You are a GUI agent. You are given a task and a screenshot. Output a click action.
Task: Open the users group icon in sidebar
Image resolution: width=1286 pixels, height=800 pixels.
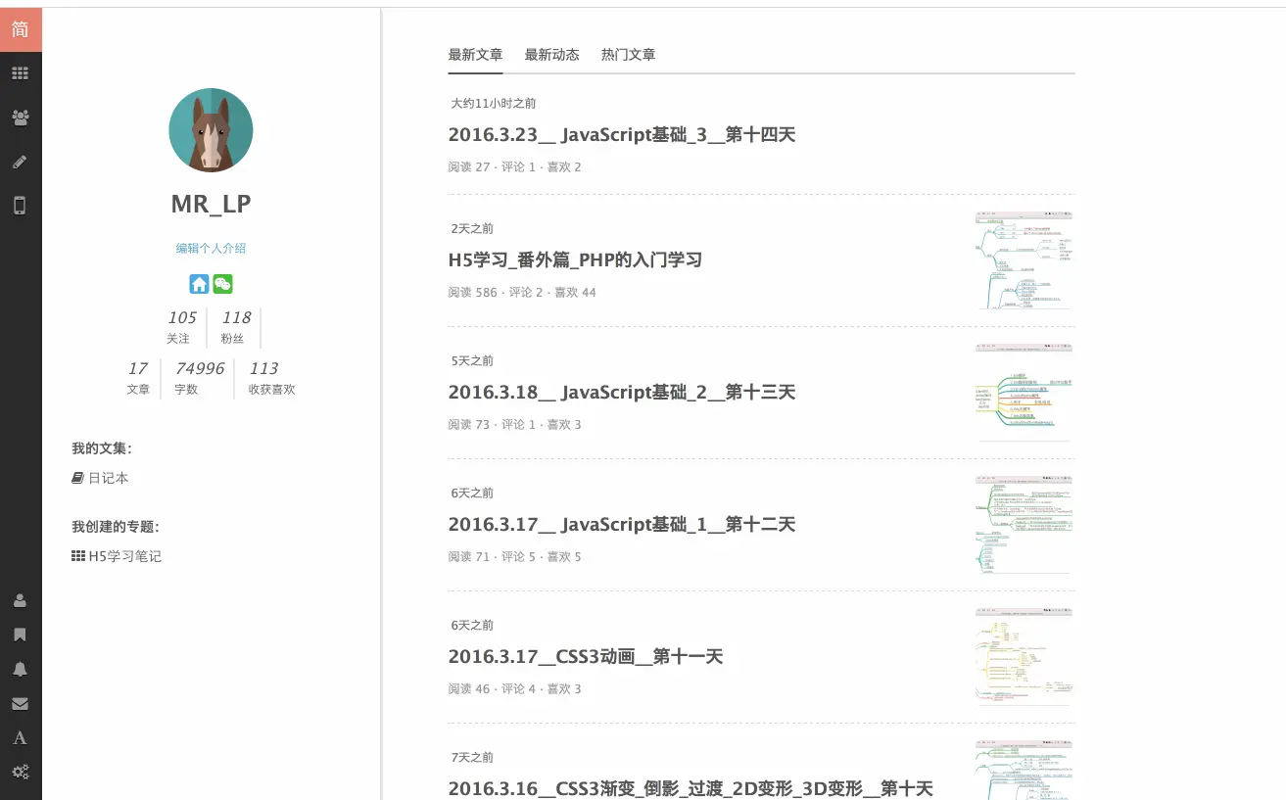click(21, 118)
